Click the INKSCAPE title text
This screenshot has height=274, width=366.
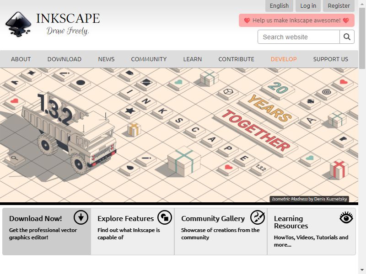point(68,18)
